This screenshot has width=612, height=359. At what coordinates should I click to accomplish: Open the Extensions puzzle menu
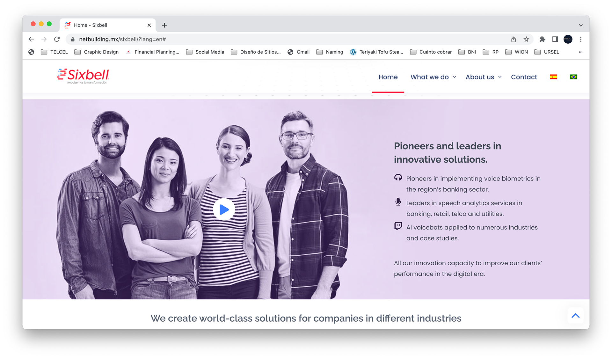(542, 39)
